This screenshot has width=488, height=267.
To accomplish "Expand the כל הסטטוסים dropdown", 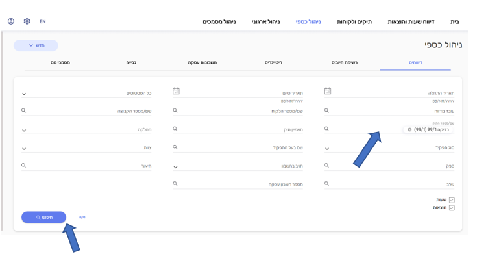I will pyautogui.click(x=24, y=94).
